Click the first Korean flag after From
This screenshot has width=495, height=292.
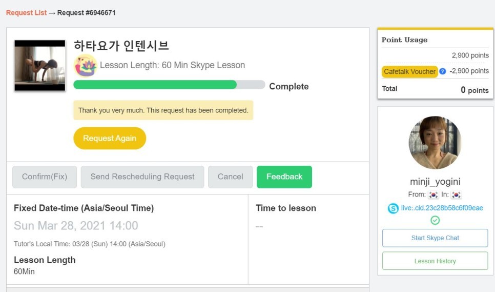(x=434, y=194)
